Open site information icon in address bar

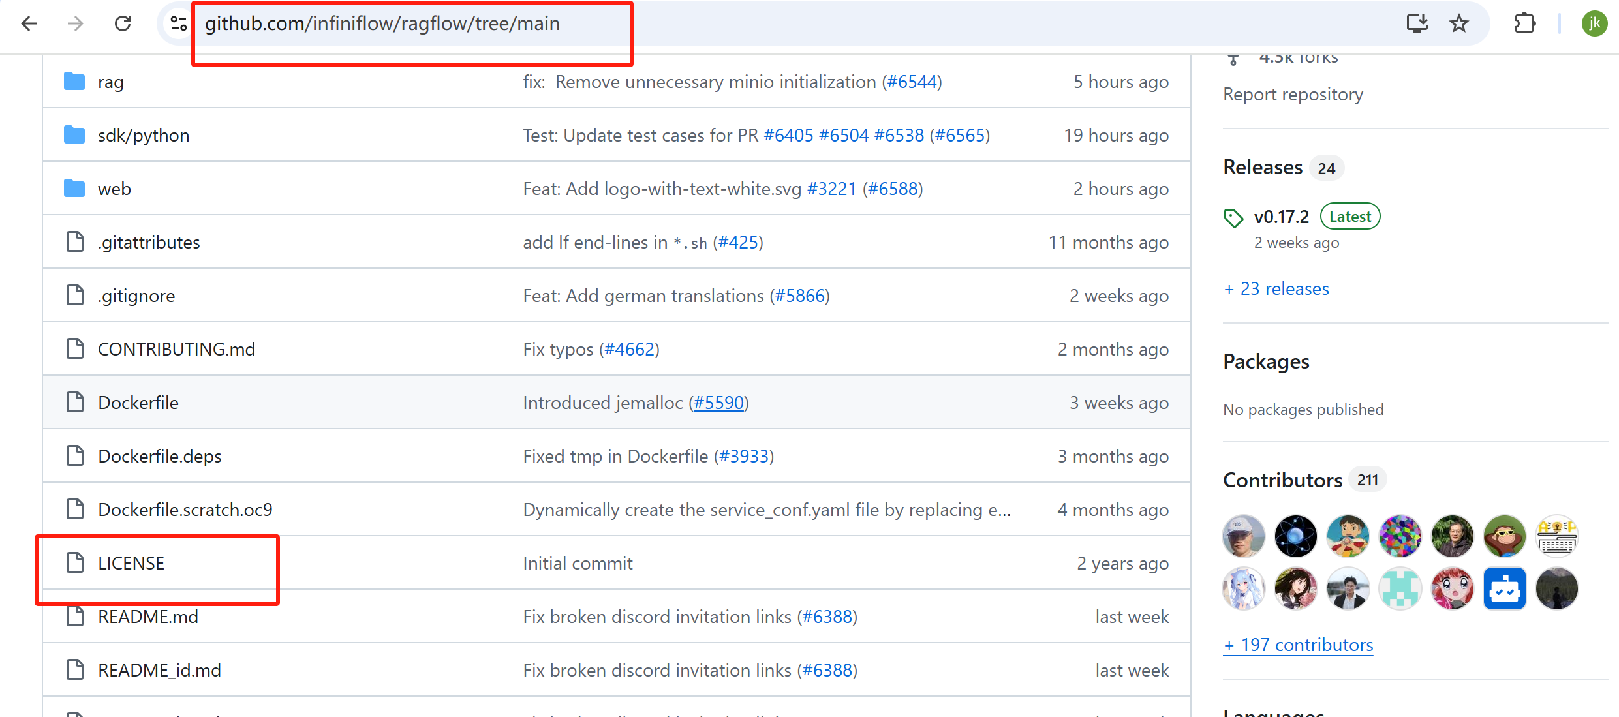pos(178,24)
